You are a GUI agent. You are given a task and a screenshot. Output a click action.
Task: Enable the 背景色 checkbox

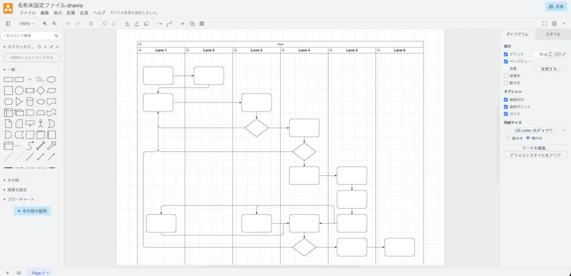[506, 76]
